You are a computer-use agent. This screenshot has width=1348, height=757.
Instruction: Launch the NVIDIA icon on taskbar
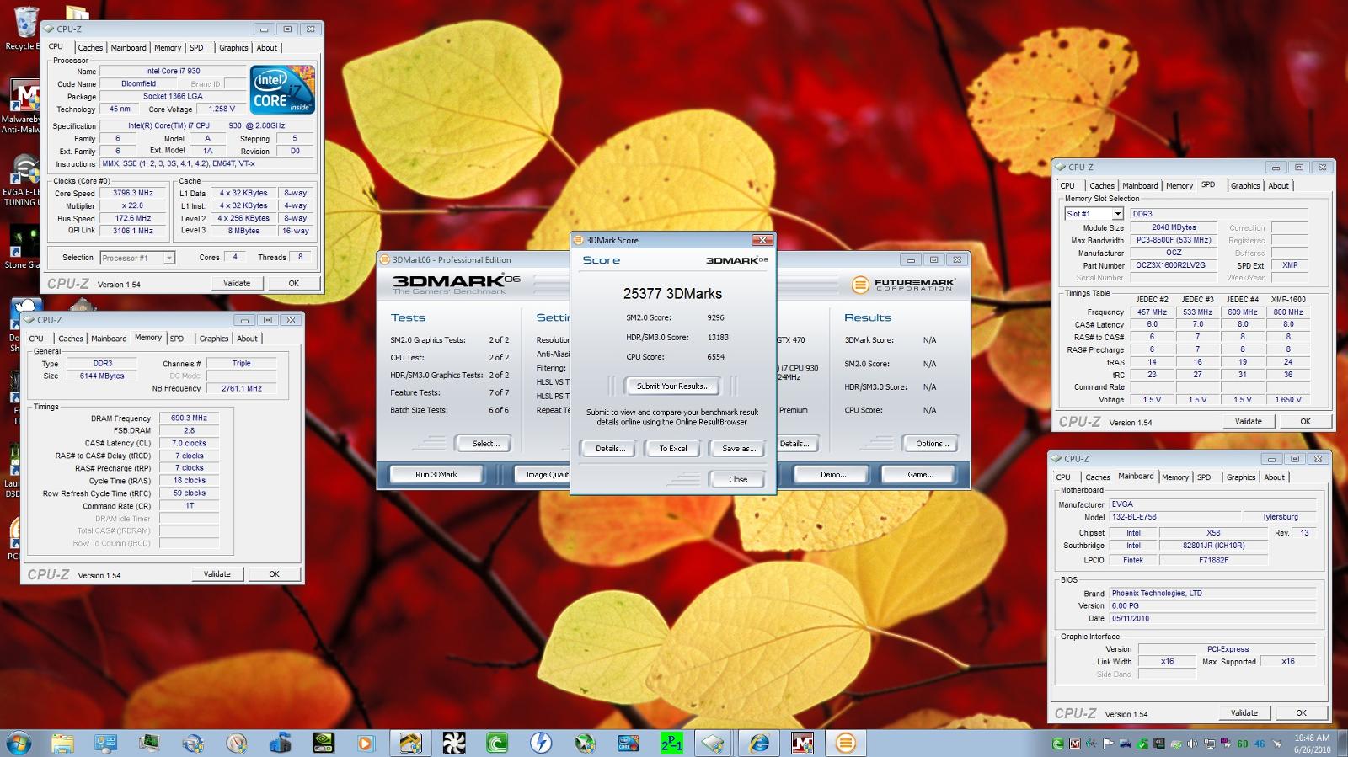(x=324, y=743)
